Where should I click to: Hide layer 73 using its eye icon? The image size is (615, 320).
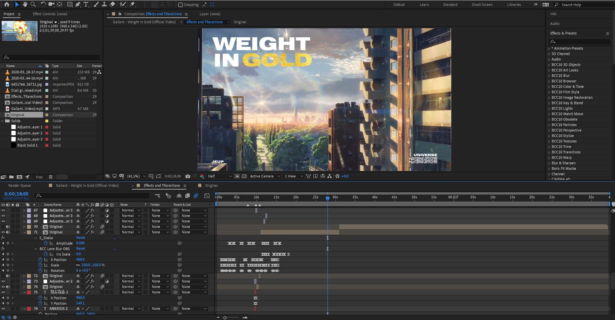pyautogui.click(x=3, y=281)
